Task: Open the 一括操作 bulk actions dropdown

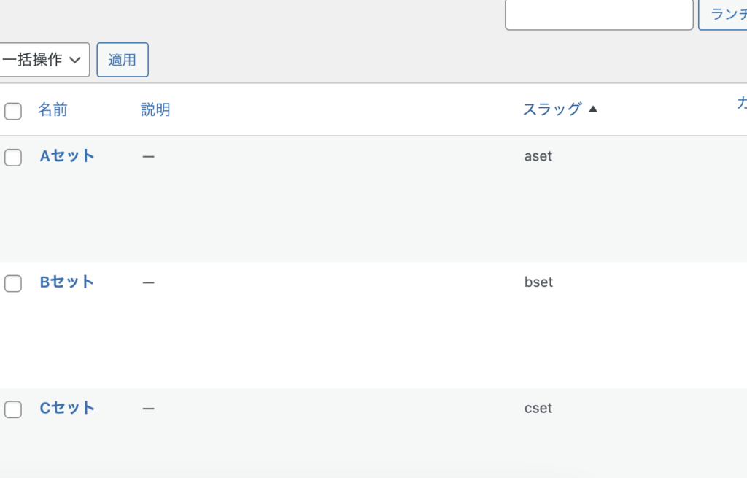Action: click(44, 60)
